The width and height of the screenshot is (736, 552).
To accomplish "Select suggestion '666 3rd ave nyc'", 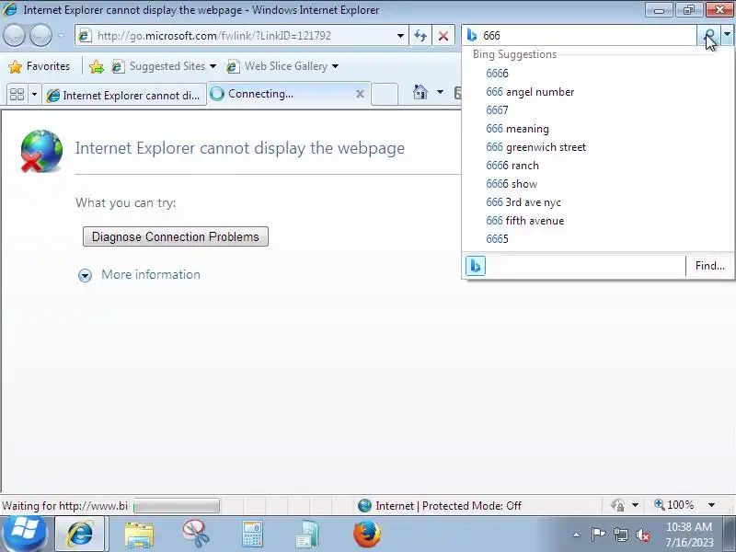I will point(598,201).
